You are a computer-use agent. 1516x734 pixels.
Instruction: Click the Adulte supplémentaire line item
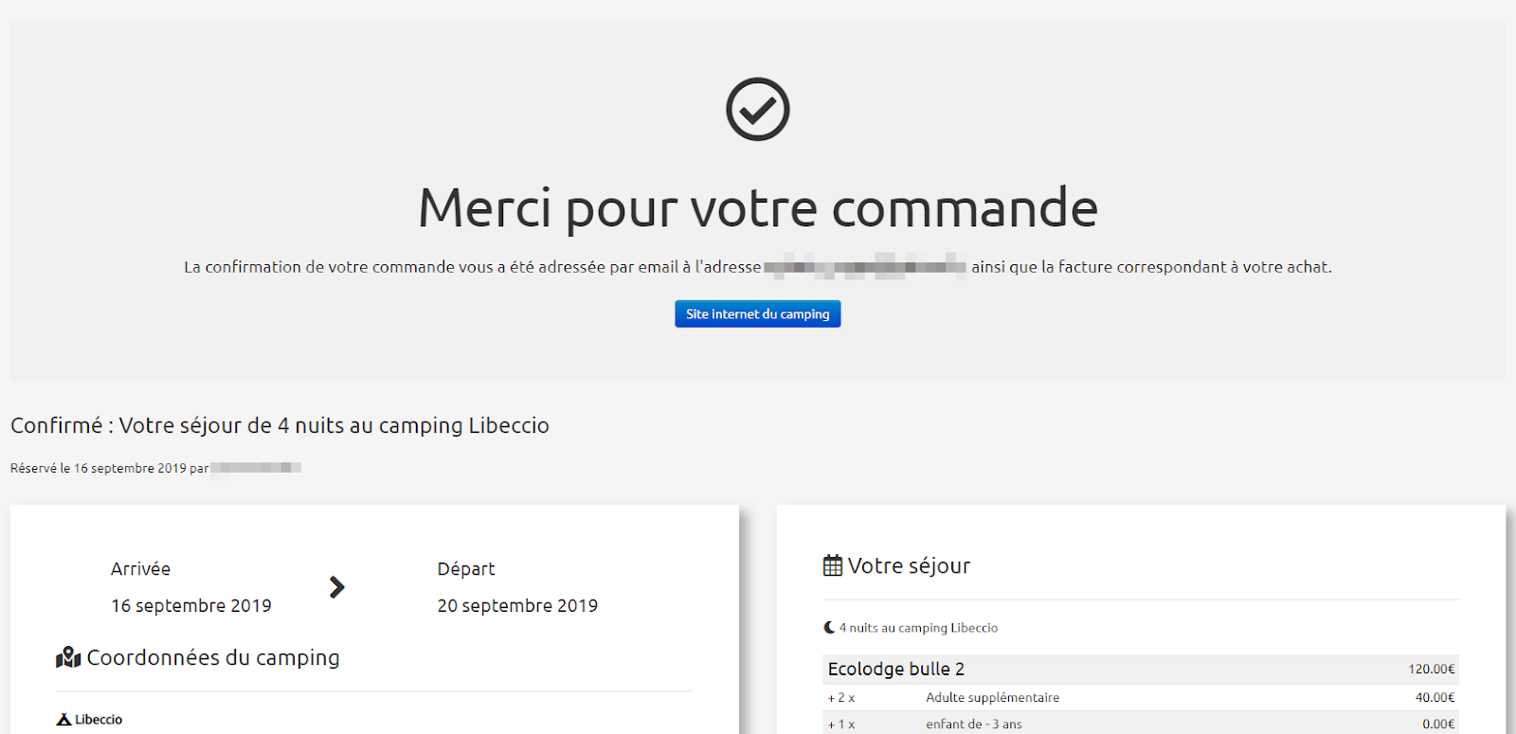(x=992, y=698)
